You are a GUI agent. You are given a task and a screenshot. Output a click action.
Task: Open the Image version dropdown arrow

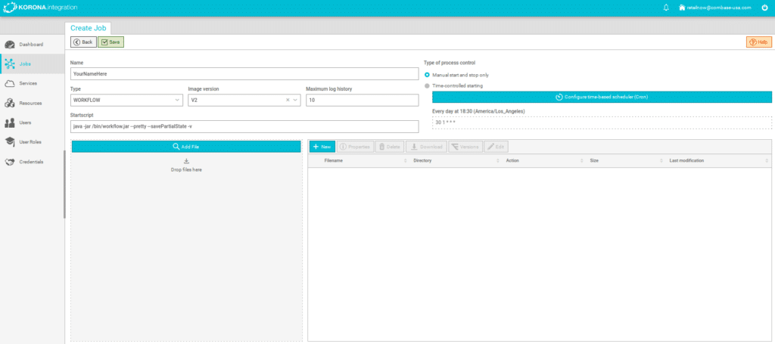click(x=296, y=100)
